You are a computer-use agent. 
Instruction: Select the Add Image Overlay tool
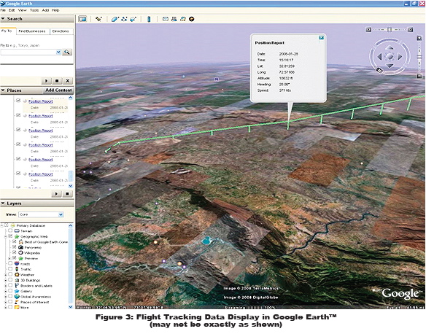click(133, 19)
